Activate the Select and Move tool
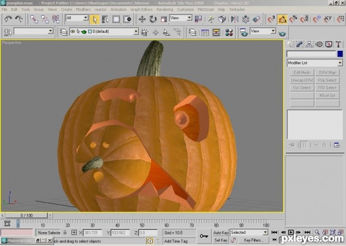 142,19
